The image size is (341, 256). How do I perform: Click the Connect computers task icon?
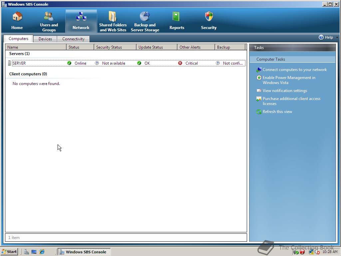click(x=259, y=70)
